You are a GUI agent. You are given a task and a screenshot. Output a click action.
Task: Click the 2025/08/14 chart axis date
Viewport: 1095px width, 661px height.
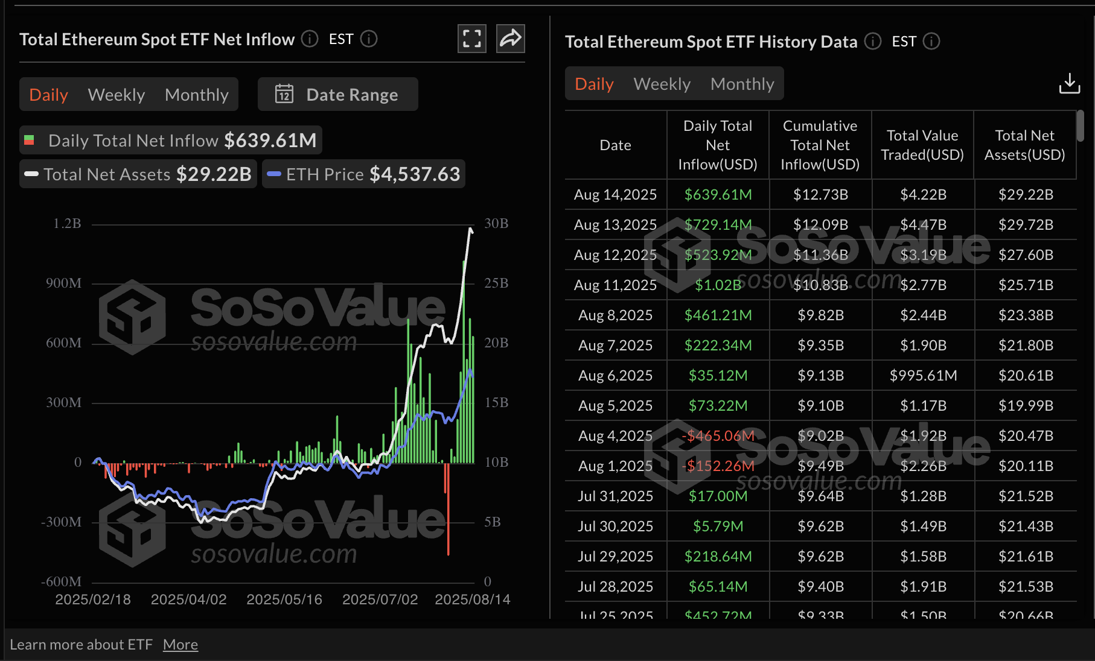(473, 599)
